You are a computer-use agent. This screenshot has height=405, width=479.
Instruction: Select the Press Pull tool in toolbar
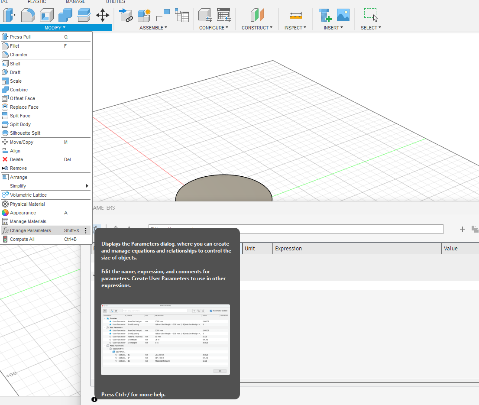tap(9, 15)
